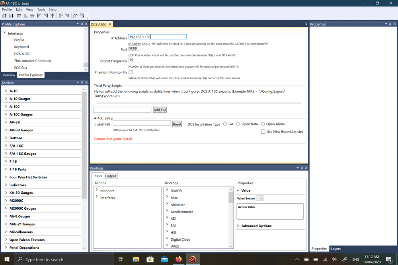The height and width of the screenshot is (265, 398).
Task: Click the Windows Start button
Action: (x=7, y=259)
